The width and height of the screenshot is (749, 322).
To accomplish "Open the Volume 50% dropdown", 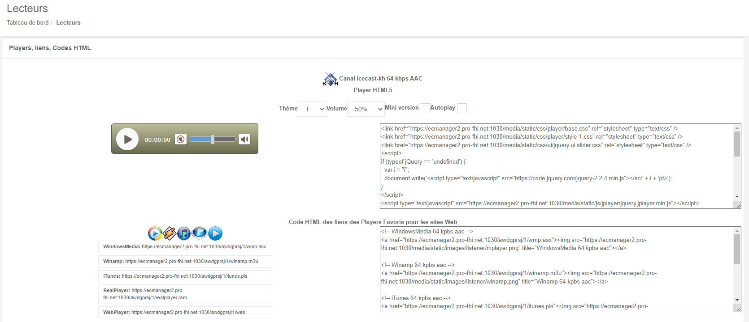I will [x=366, y=109].
